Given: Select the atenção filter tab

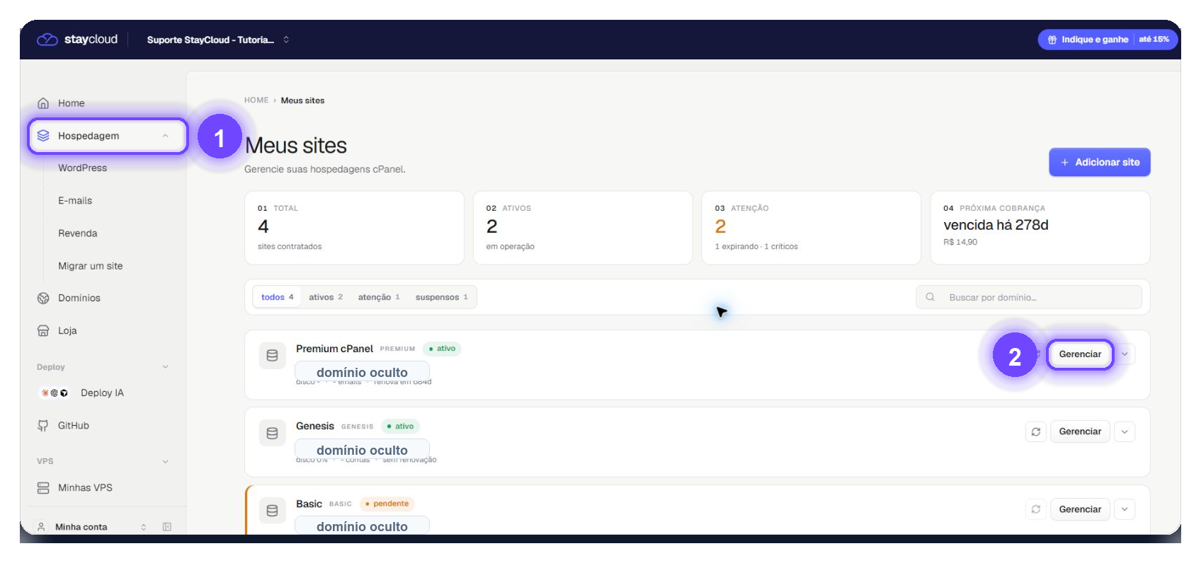Looking at the screenshot, I should (x=379, y=297).
